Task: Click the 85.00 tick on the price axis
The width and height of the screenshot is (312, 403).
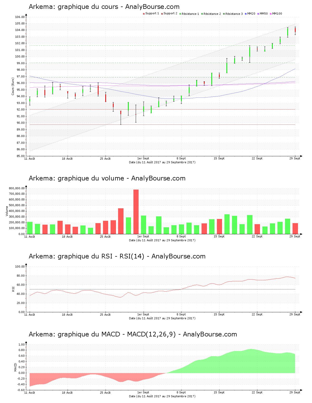Action: 21,156
